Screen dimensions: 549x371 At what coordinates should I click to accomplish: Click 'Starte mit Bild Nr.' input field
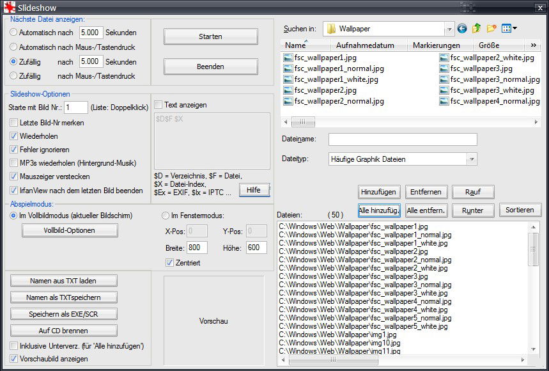click(75, 107)
